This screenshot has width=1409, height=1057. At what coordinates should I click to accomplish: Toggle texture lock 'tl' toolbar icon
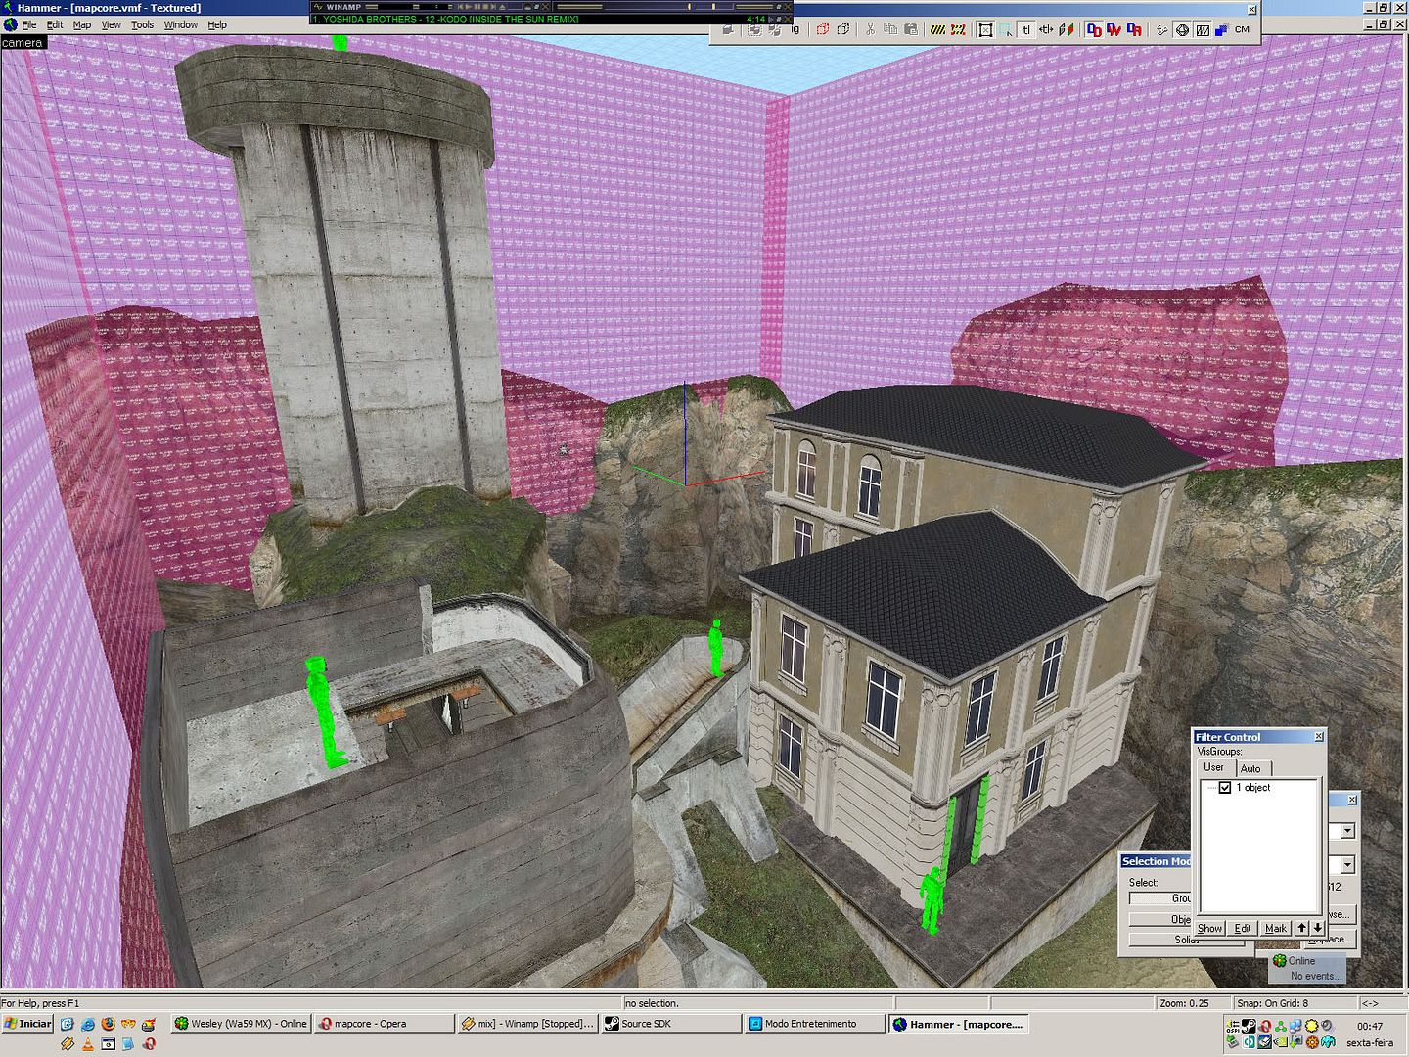click(x=1026, y=30)
